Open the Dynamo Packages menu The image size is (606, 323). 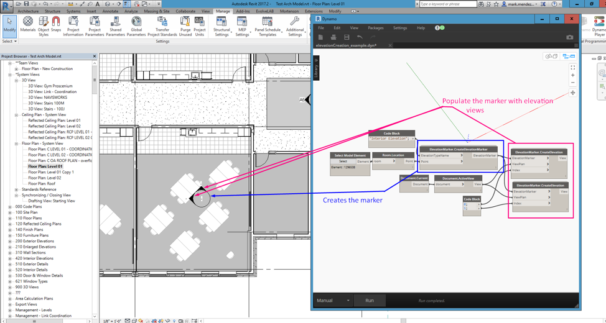point(376,28)
